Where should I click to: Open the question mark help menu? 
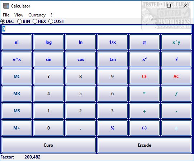tap(51, 15)
